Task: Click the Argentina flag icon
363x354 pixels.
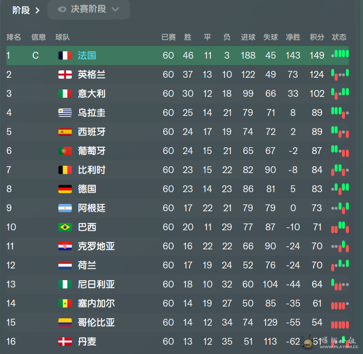Action: click(x=65, y=208)
